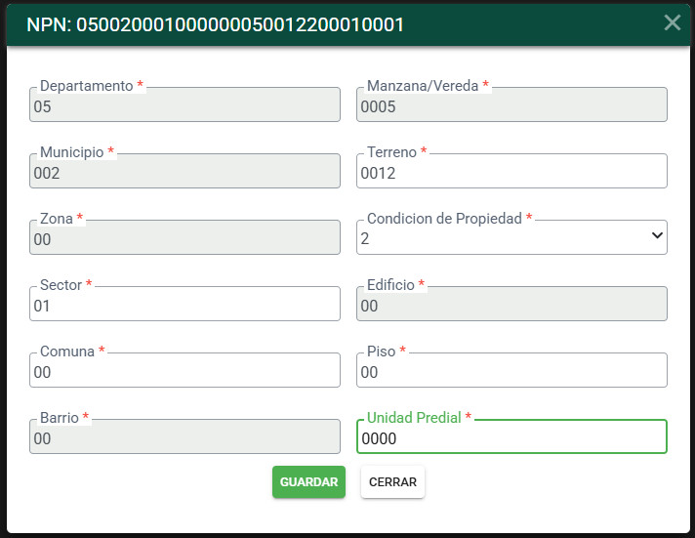Save changes with the GUARDAR button

tap(308, 481)
